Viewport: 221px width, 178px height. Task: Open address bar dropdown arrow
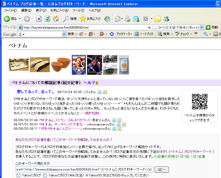202,27
